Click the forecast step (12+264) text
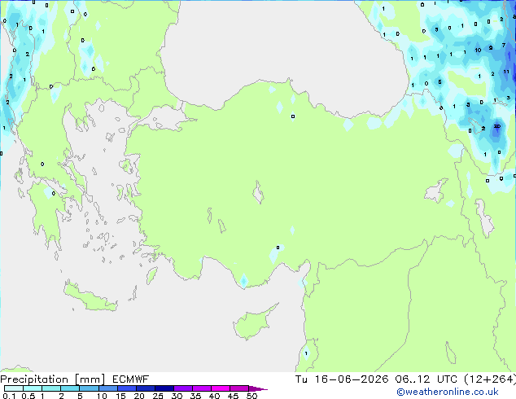 [x=490, y=379]
